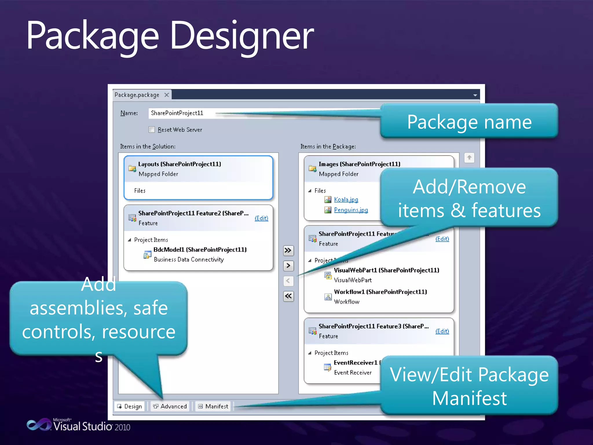Switch to the Manifest tab
The height and width of the screenshot is (445, 593).
click(213, 406)
